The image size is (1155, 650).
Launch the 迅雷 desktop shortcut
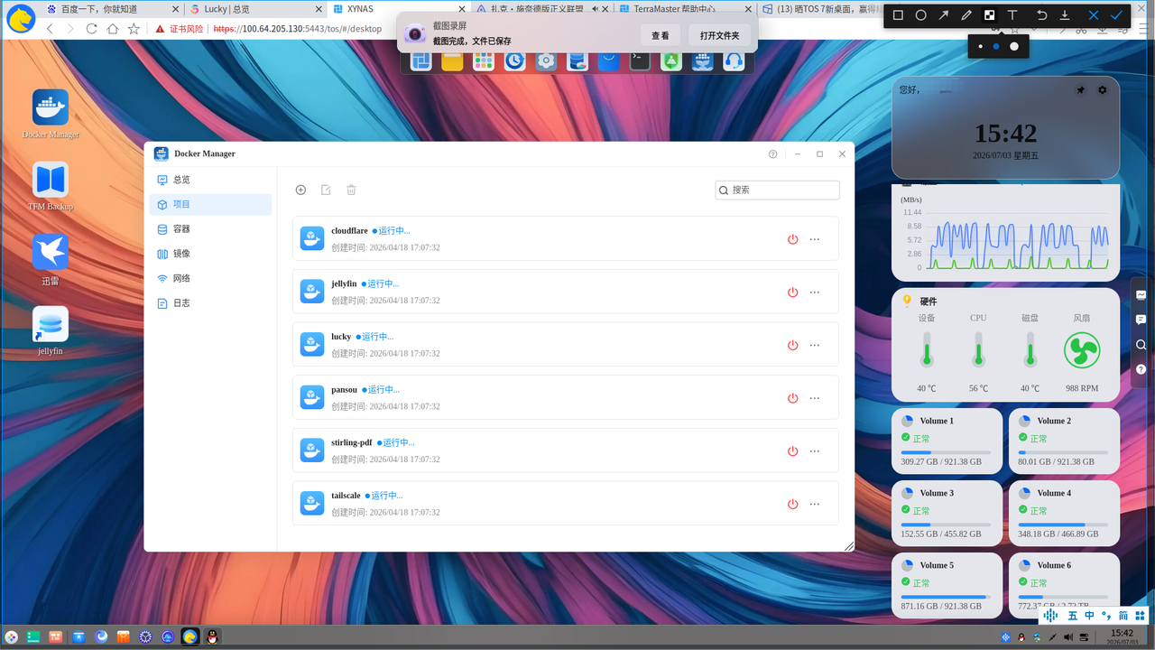[x=51, y=252]
